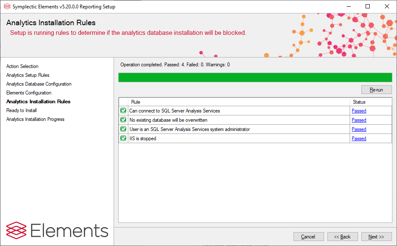This screenshot has width=397, height=246.
Task: Click 'IIS is stopped' rule text
Action: [x=143, y=139]
